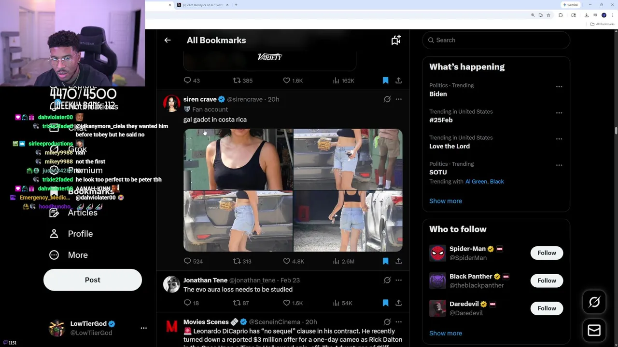The height and width of the screenshot is (347, 618).
Task: Open bottom-left photo in gal gadot post
Action: coord(238,221)
